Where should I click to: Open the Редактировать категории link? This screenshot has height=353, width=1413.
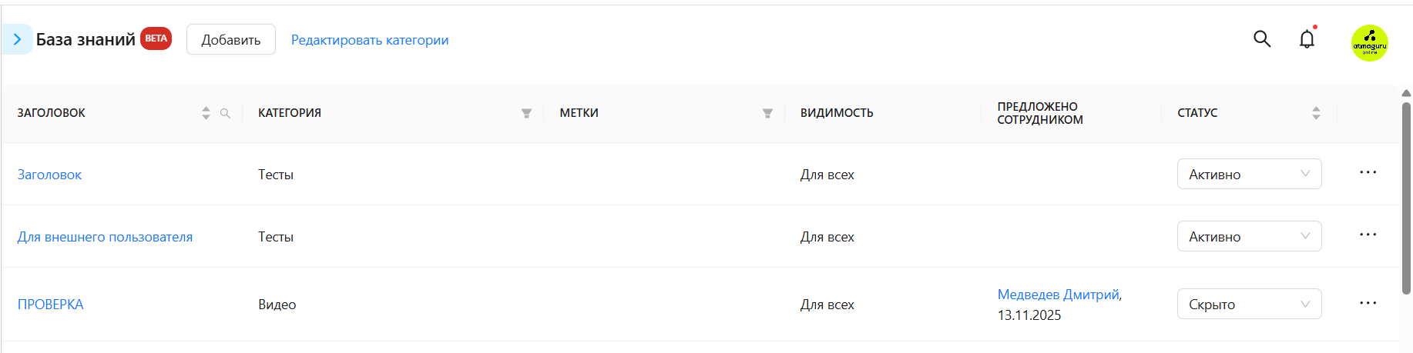pos(370,40)
